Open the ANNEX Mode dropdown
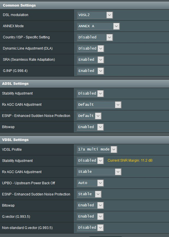This screenshot has height=237, width=169. 98,26
